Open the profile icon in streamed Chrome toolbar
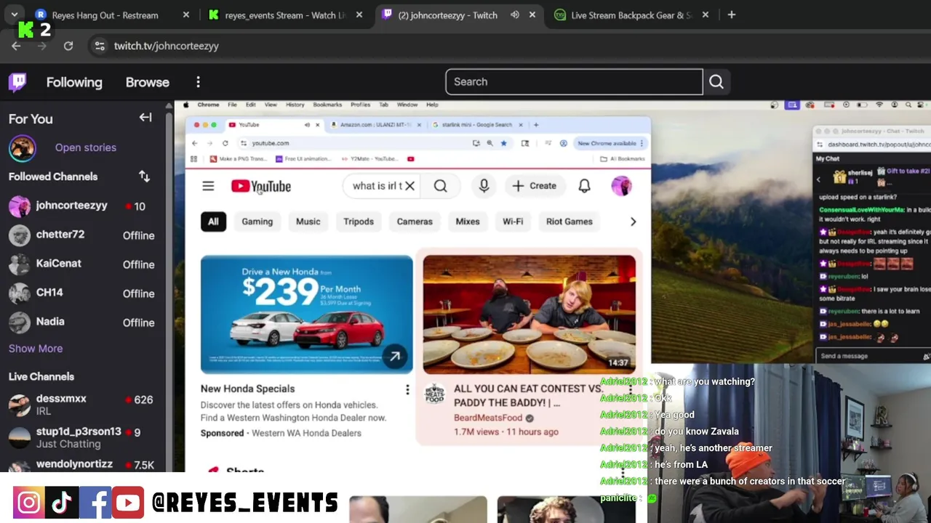The image size is (931, 523). click(x=563, y=143)
